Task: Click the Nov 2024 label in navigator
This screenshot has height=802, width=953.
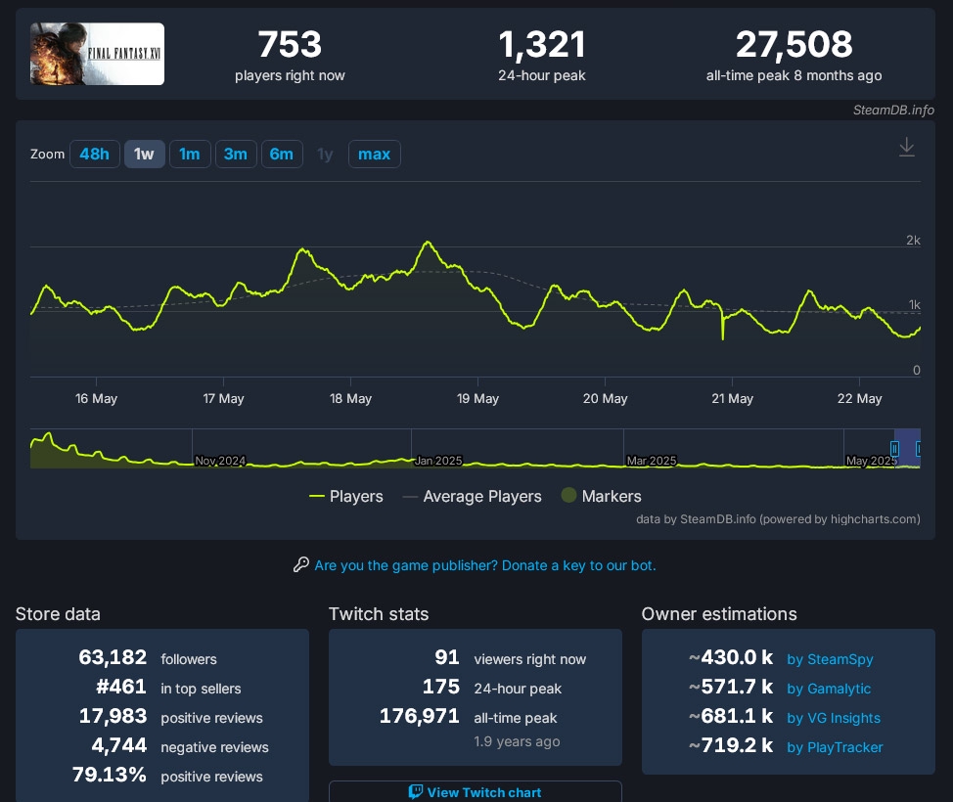Action: (220, 461)
